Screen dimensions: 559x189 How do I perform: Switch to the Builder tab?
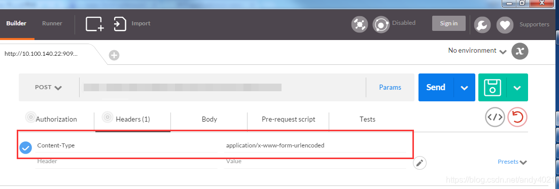tap(16, 23)
